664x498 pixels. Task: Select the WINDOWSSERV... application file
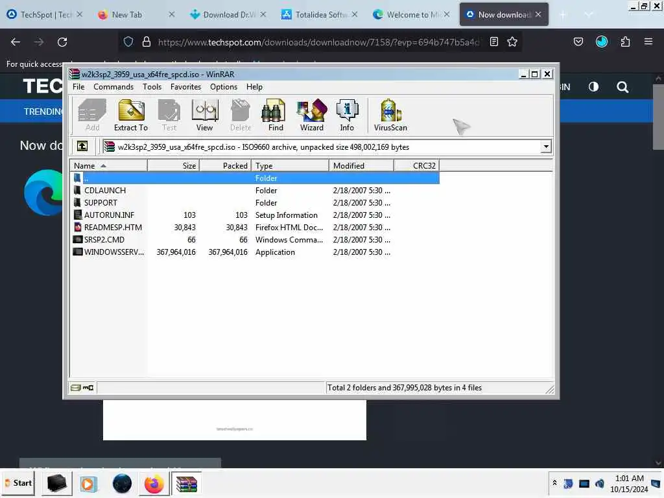point(255,252)
